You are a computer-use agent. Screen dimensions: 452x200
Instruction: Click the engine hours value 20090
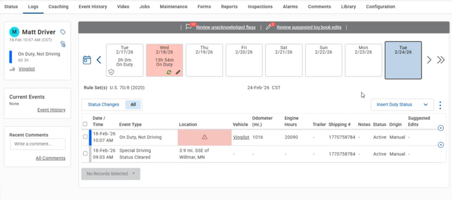click(x=291, y=137)
